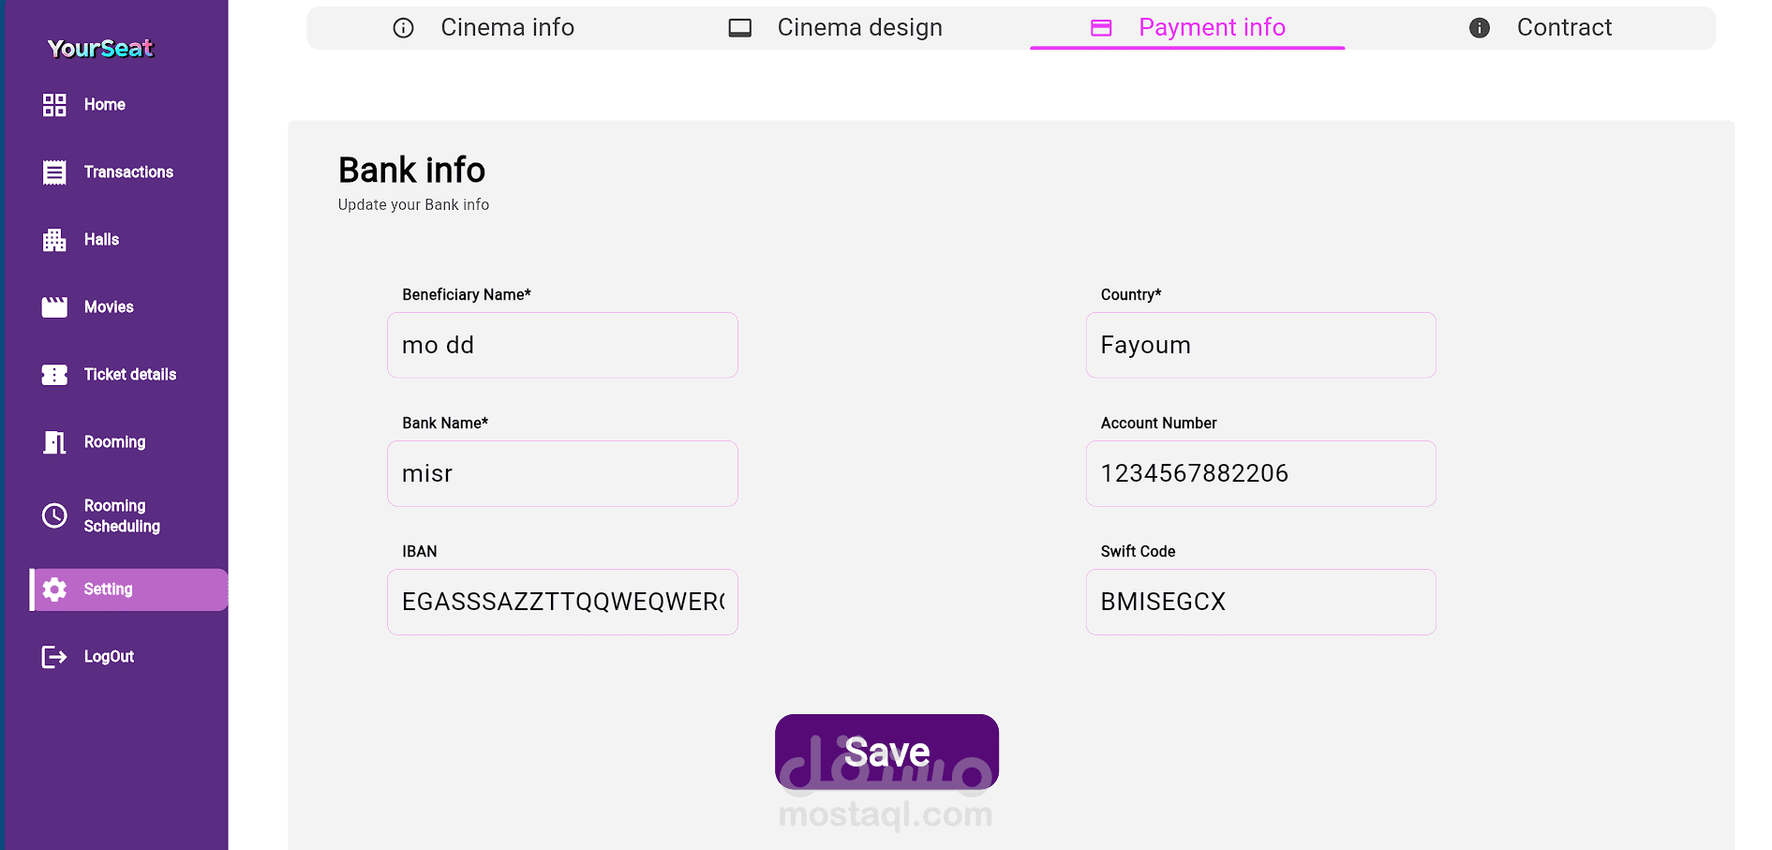
Task: Open Transactions via its receipt icon
Action: click(x=54, y=172)
